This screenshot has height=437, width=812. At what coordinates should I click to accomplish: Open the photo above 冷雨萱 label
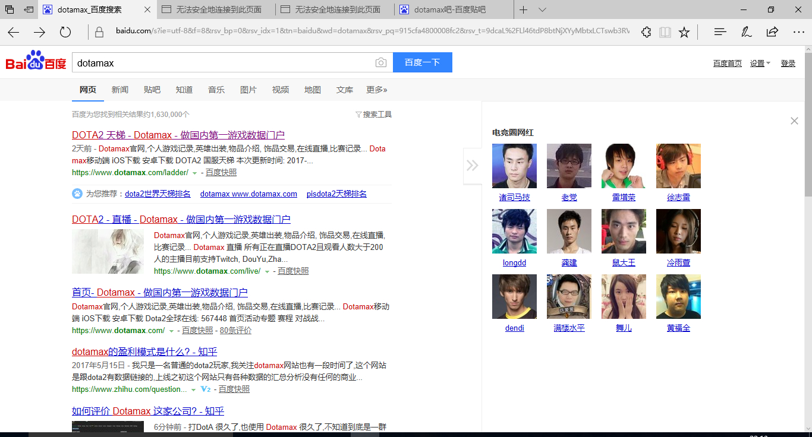[678, 231]
